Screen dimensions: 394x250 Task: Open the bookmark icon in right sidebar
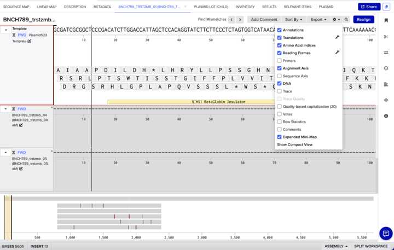click(x=386, y=20)
